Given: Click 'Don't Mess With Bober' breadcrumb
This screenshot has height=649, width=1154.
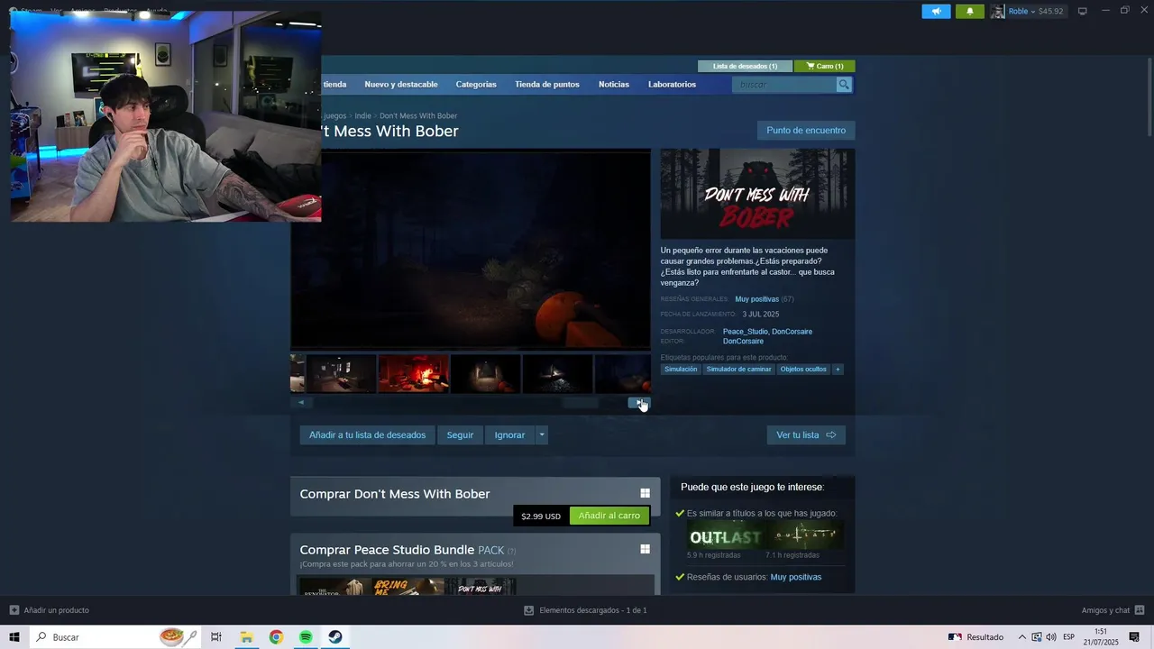Looking at the screenshot, I should coord(418,115).
